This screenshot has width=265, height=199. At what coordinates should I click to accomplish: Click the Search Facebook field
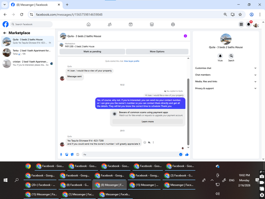click(31, 24)
